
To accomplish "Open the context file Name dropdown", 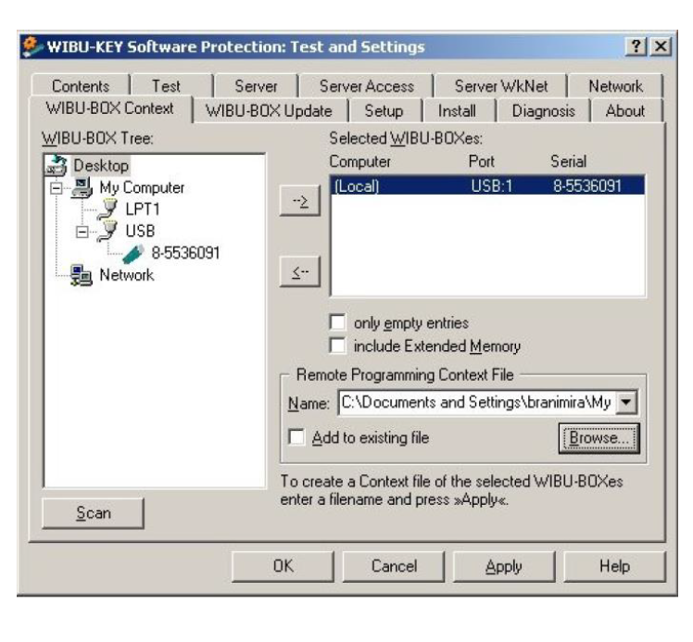I will point(626,402).
